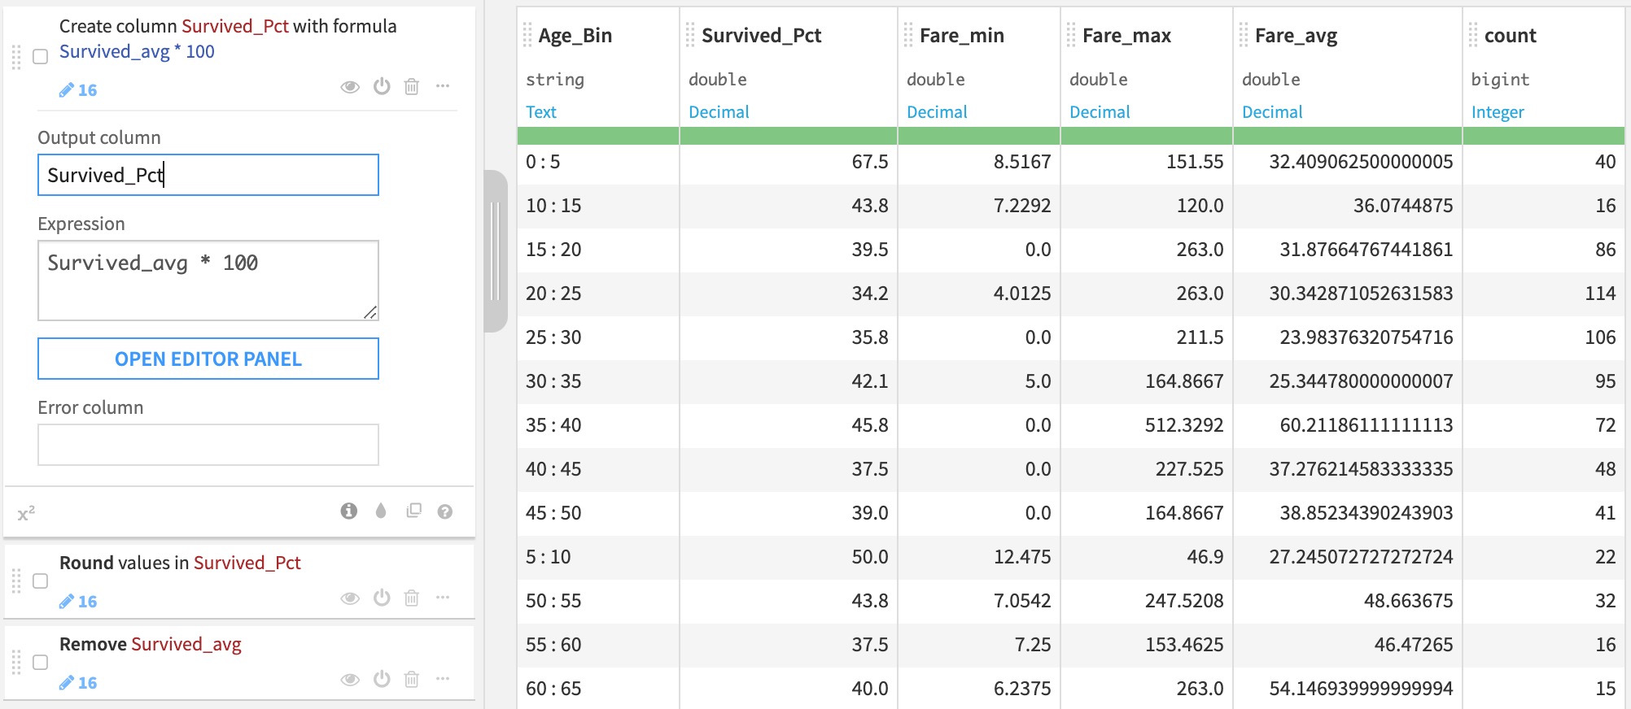The height and width of the screenshot is (709, 1631).
Task: Click the panel divider resize handle
Action: pos(495,251)
